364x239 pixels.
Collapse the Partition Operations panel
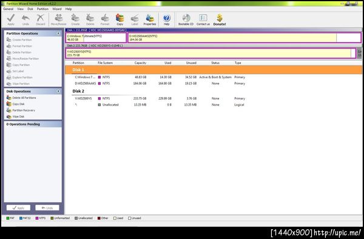pos(58,33)
